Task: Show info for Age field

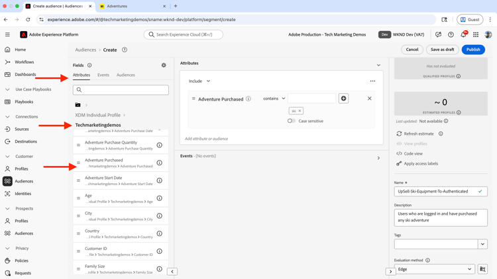Action: pyautogui.click(x=160, y=198)
